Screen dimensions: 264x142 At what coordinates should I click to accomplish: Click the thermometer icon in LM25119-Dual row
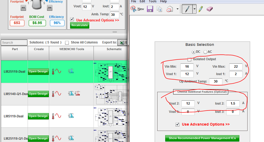(x=53, y=71)
